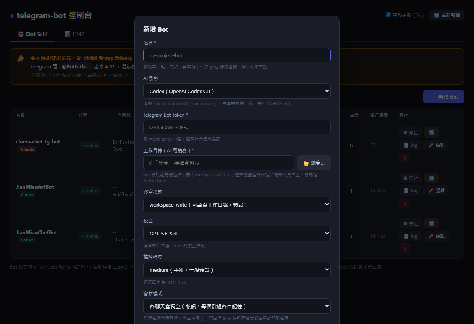Click Codex tag under JianMiauArtBot
474x324 pixels.
27,194
